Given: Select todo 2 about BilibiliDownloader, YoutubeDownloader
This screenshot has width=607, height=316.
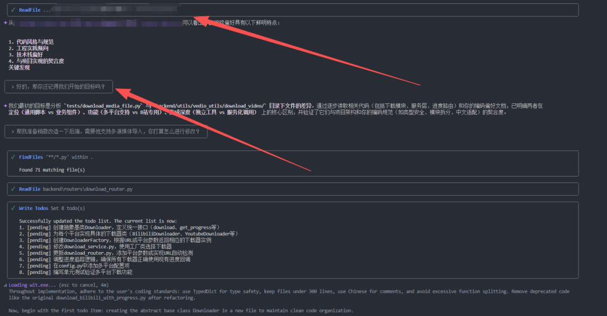Looking at the screenshot, I should click(129, 234).
